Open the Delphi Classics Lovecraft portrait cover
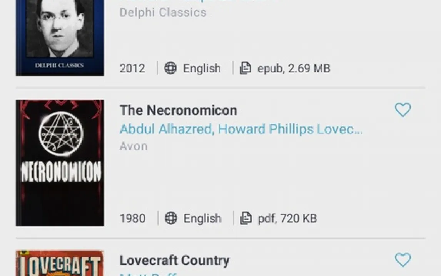 [60, 38]
